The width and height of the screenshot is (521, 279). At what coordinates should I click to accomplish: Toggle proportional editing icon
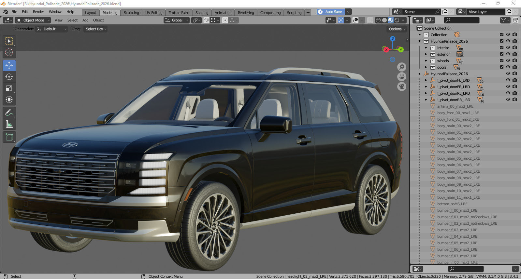225,20
